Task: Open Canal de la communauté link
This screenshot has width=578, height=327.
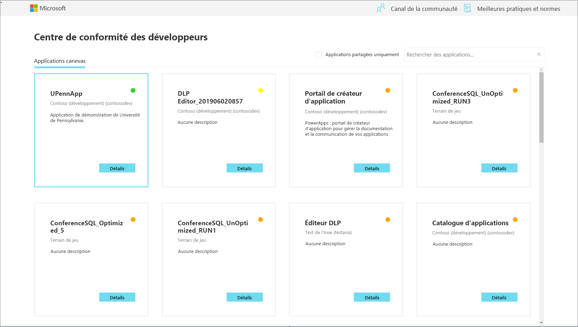Action: 424,9
